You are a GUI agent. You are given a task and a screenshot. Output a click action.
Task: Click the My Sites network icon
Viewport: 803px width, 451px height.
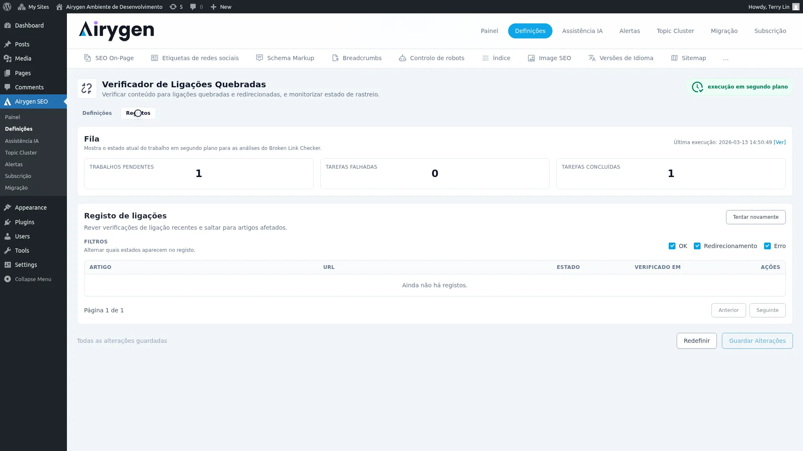click(x=22, y=7)
